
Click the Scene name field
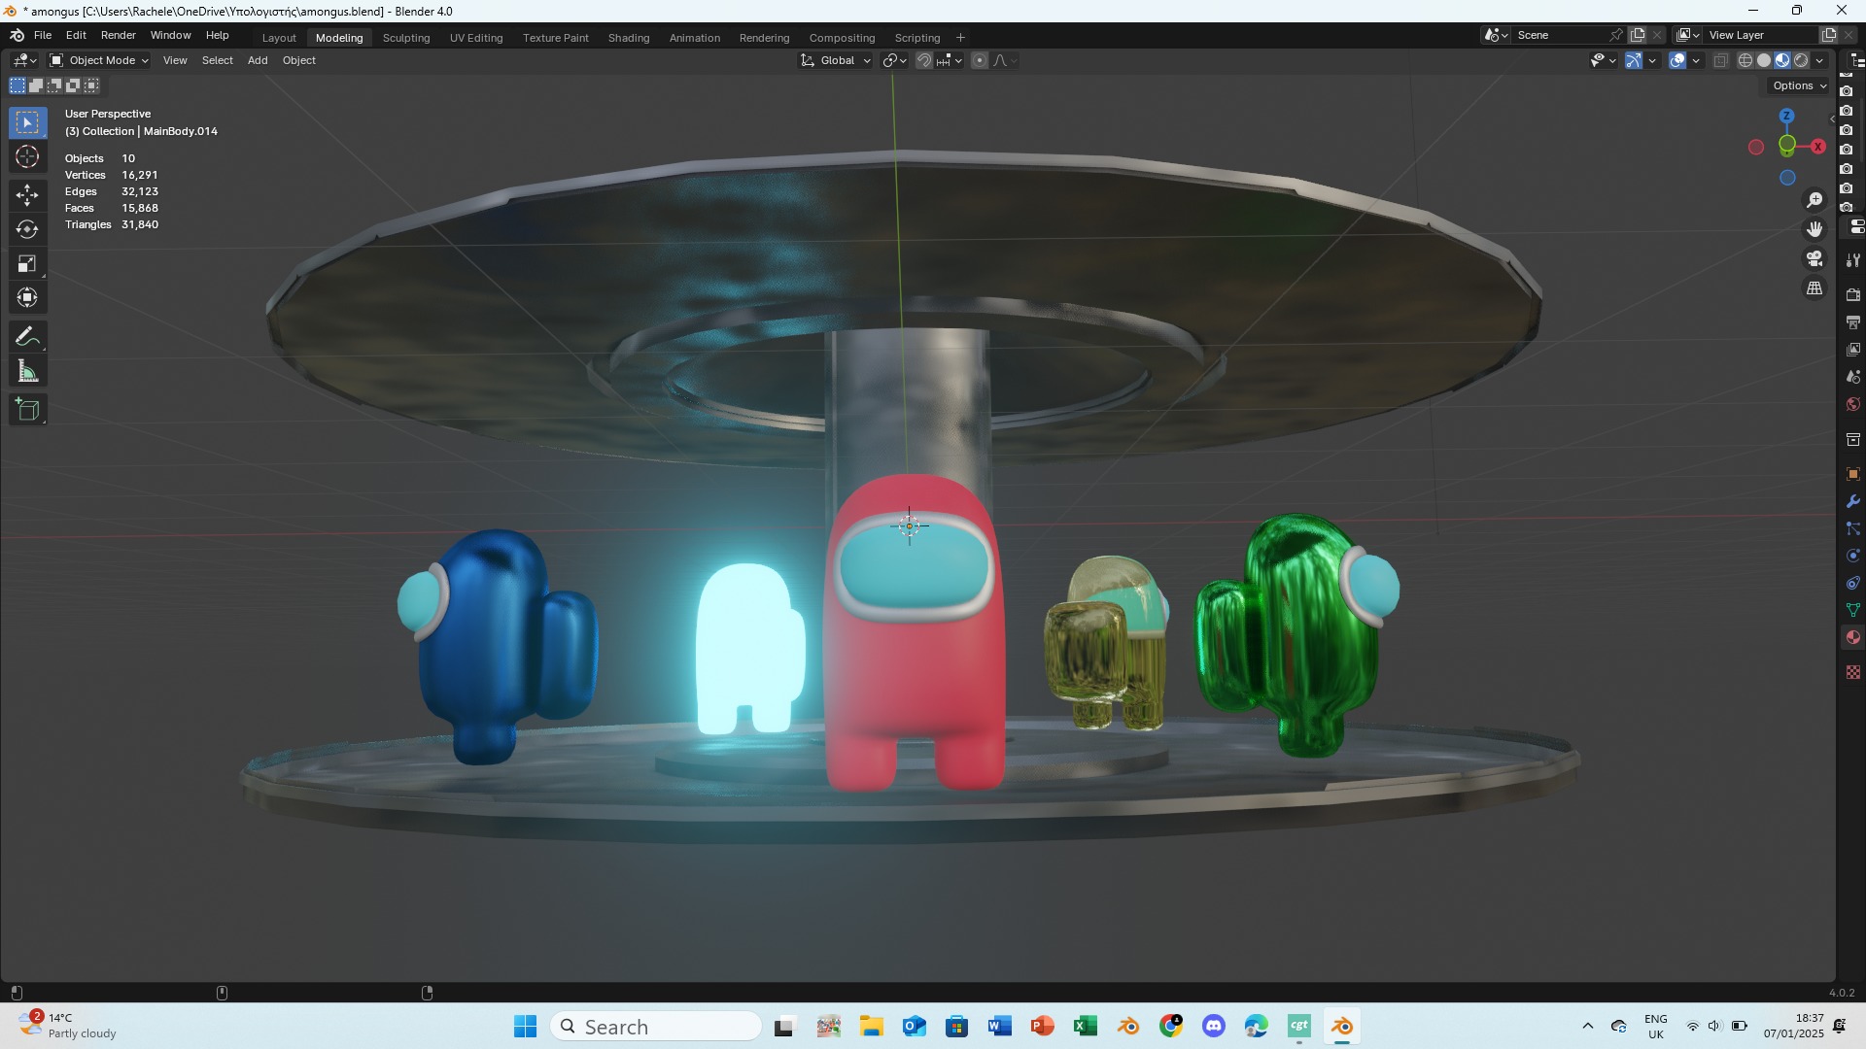click(x=1561, y=35)
